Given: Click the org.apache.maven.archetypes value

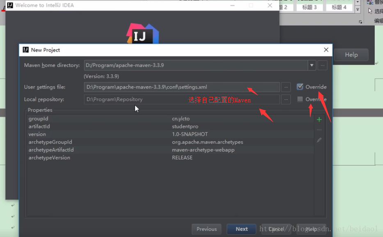Looking at the screenshot, I should tap(208, 142).
